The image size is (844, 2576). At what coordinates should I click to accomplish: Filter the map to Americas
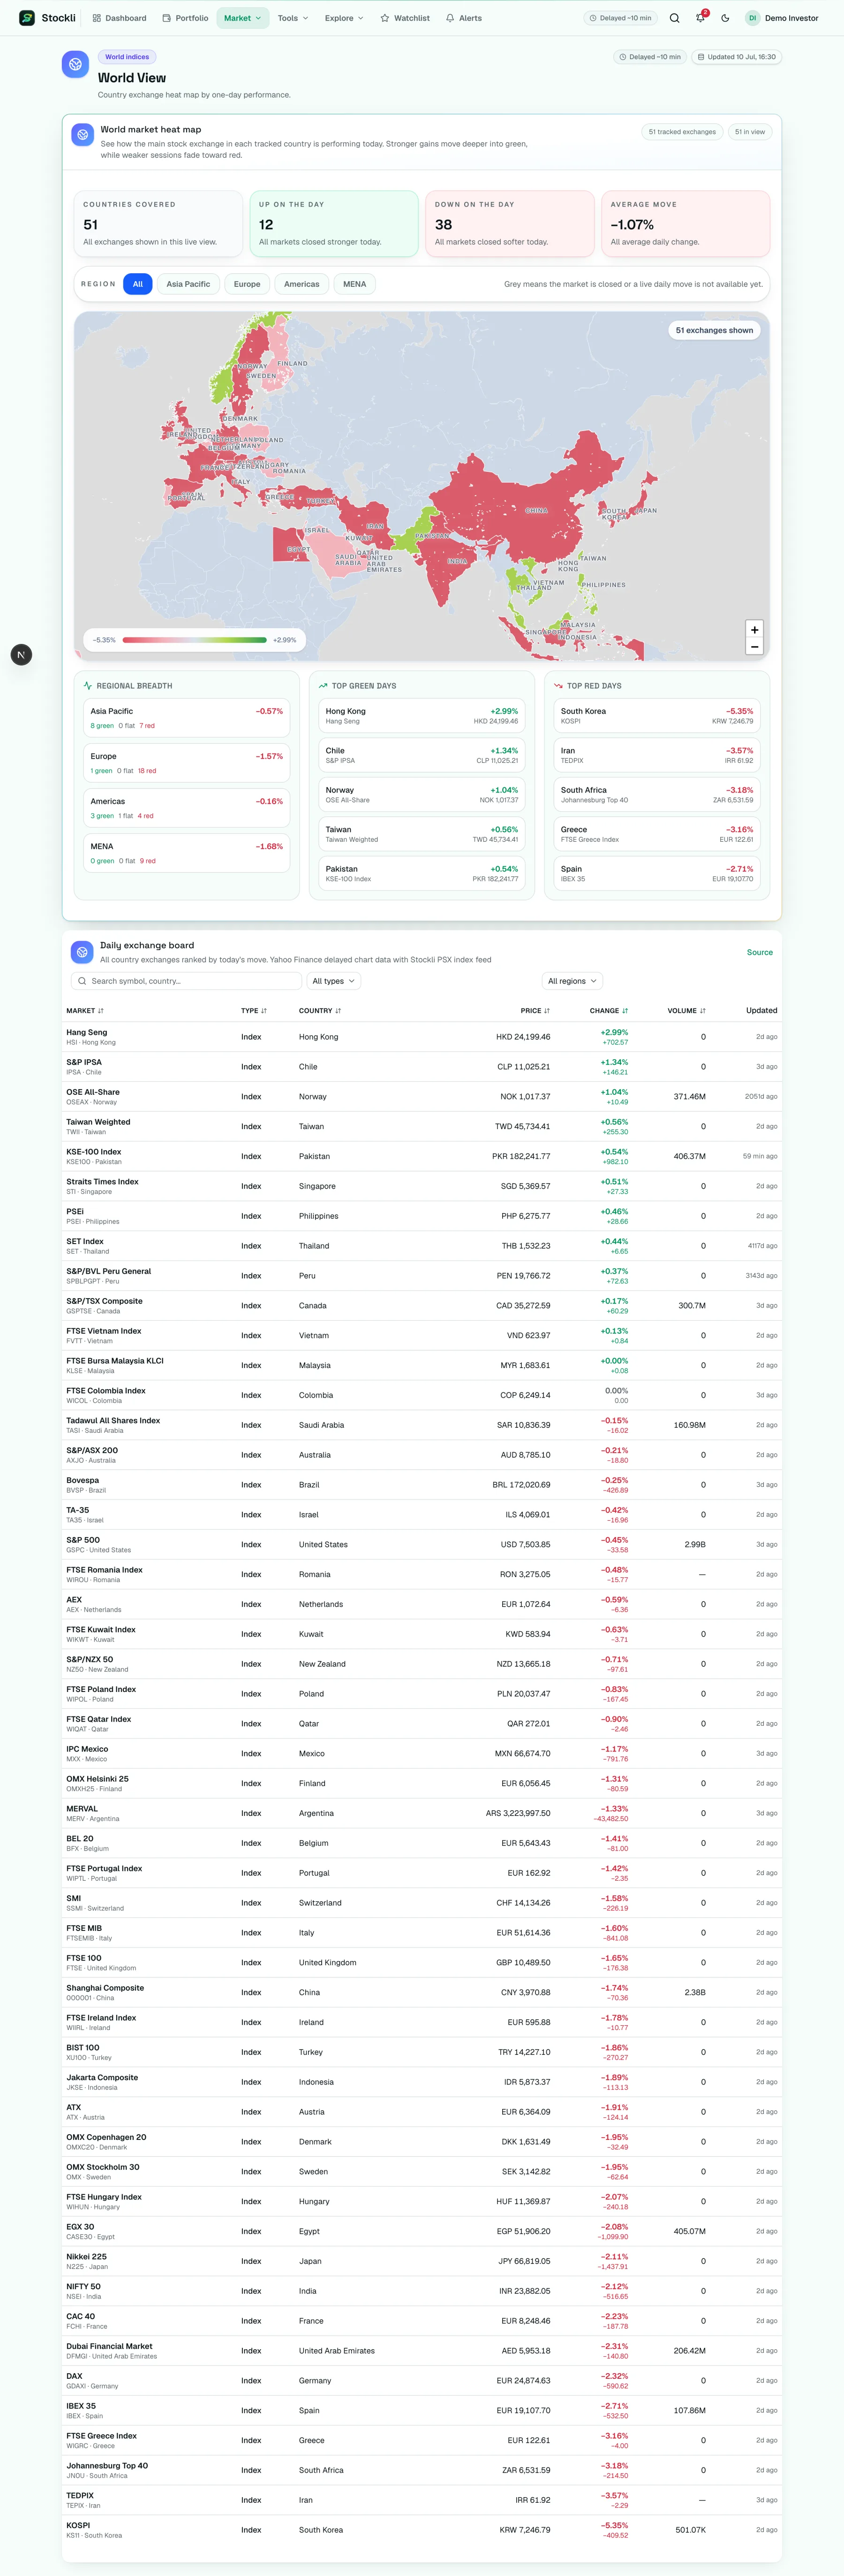point(301,284)
